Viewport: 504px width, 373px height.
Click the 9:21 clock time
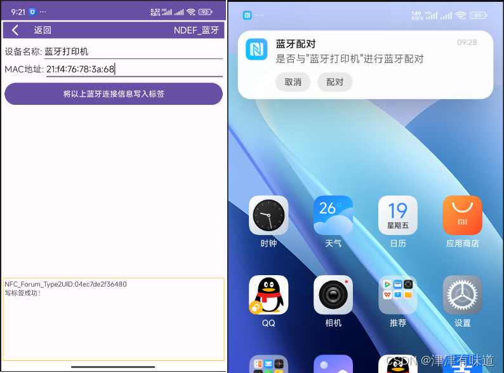pos(18,12)
